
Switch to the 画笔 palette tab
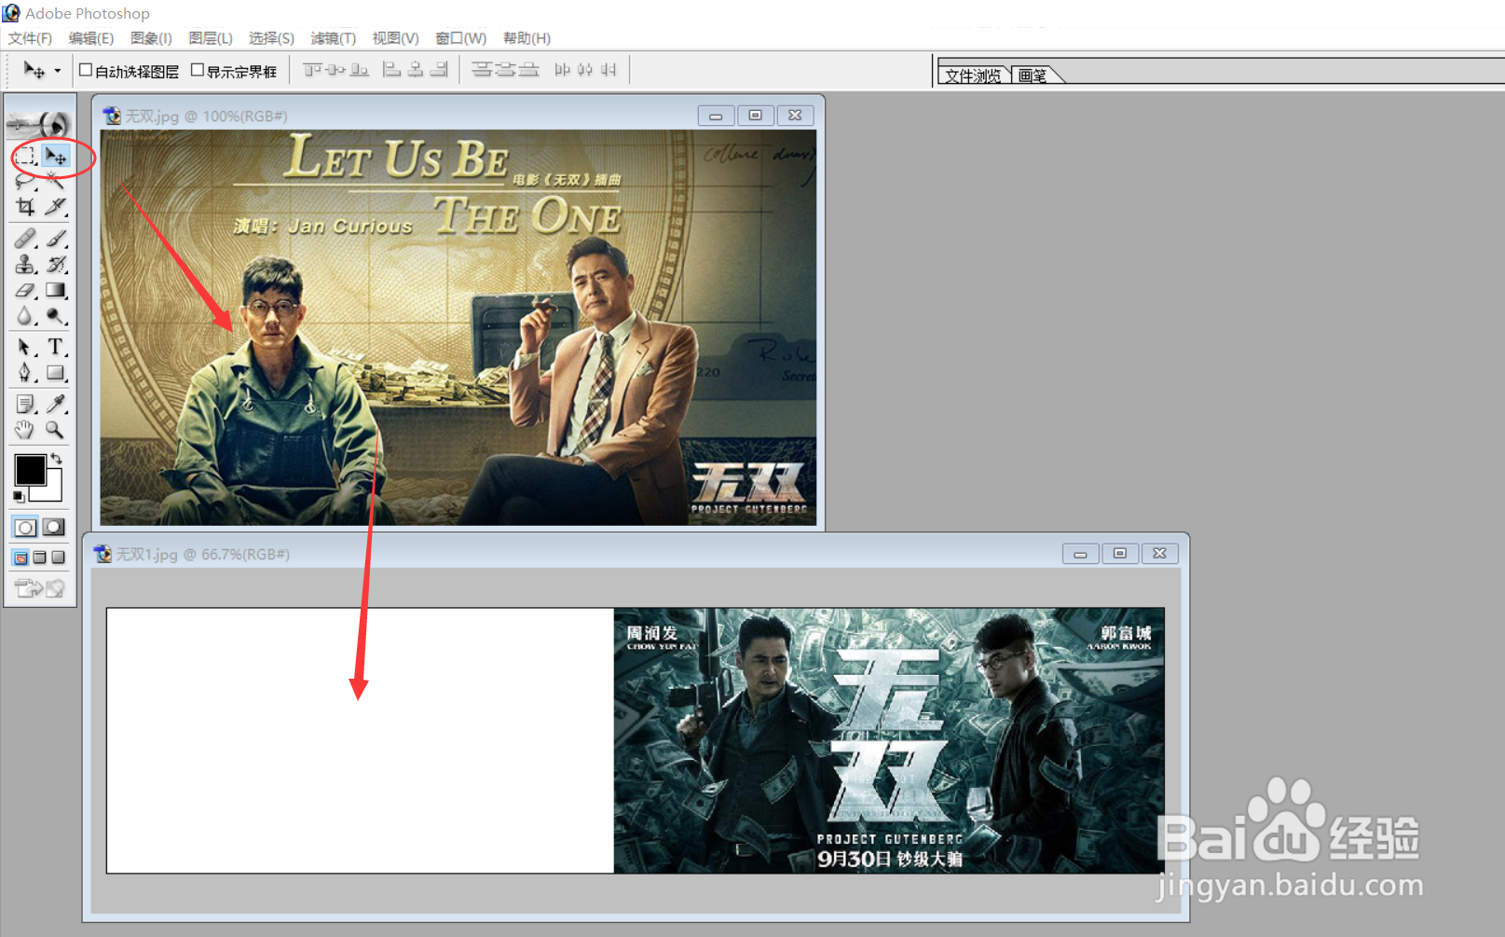(1033, 76)
